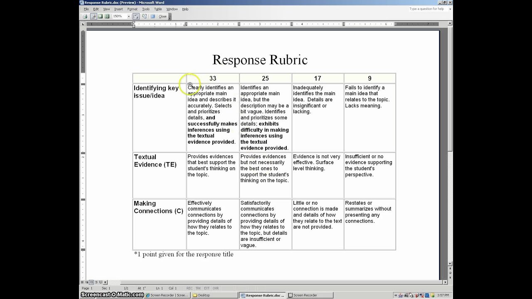Close the print preview
This screenshot has height=299, width=532.
(163, 16)
